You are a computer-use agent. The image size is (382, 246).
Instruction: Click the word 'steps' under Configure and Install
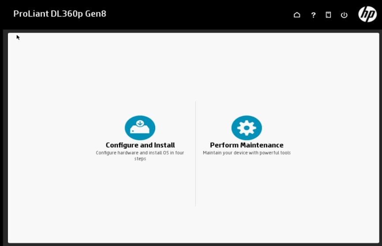[x=140, y=159]
